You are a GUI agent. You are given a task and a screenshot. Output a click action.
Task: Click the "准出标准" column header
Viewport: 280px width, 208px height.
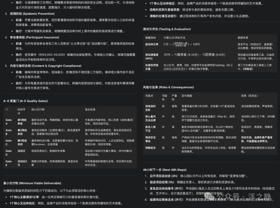[90, 110]
